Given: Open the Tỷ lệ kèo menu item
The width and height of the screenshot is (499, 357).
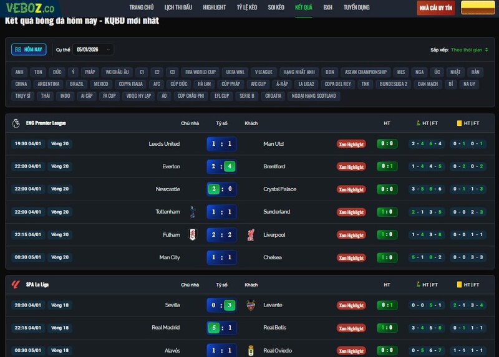Looking at the screenshot, I should 246,7.
